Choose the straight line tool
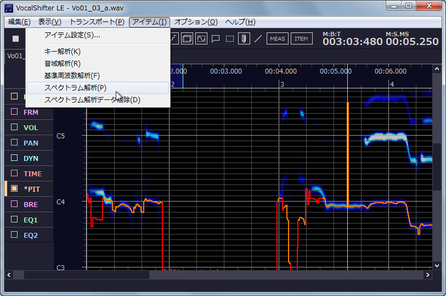The image size is (446, 296). (258, 38)
